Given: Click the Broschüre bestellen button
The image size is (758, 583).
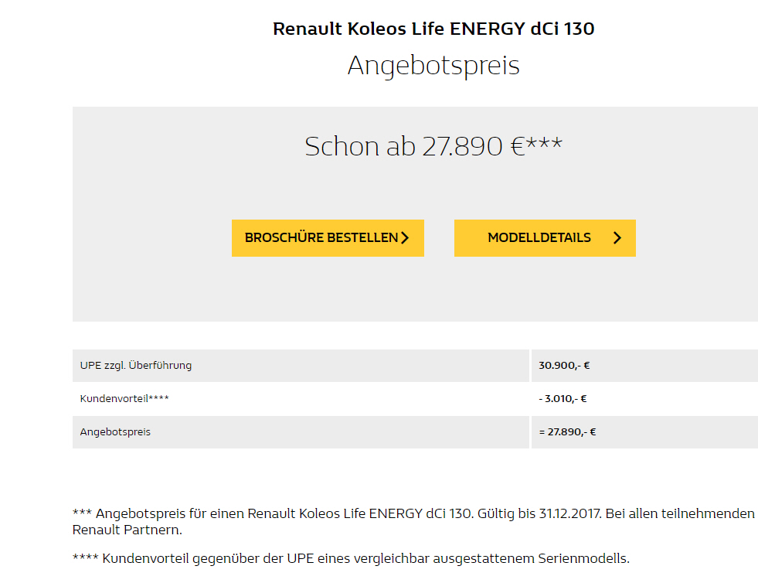Looking at the screenshot, I should [328, 238].
